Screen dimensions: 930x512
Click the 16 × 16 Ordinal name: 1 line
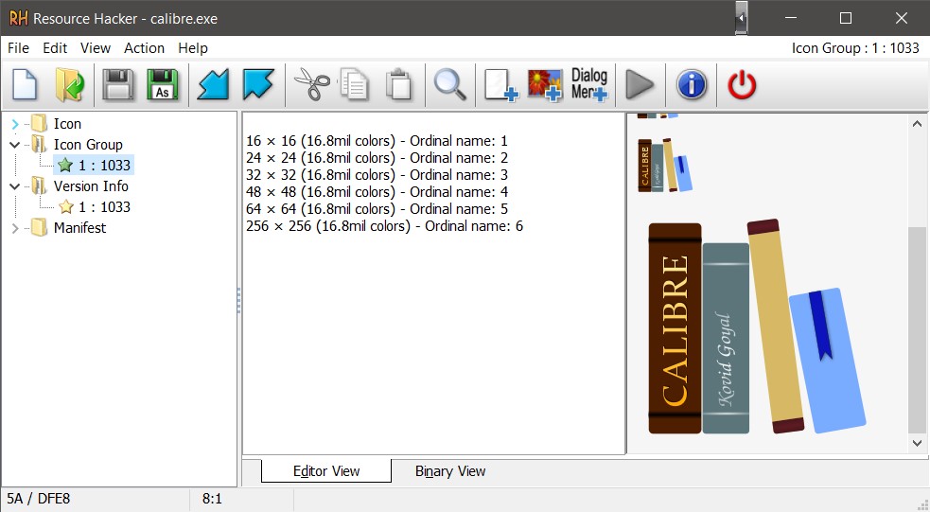click(x=377, y=141)
